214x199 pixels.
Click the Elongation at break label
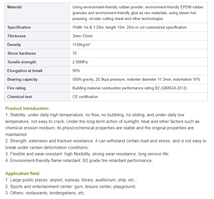[25, 71]
